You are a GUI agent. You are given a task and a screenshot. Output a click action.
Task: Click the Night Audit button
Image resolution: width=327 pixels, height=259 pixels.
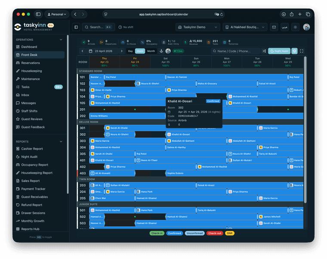[x=279, y=51]
